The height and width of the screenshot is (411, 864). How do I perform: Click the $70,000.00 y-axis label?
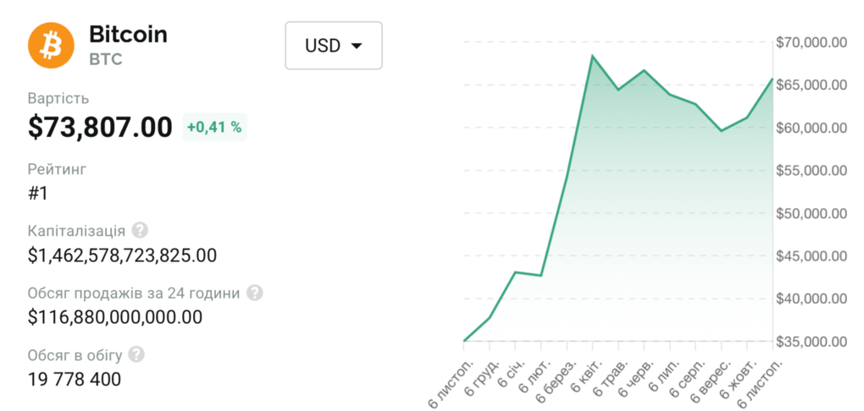(x=811, y=42)
